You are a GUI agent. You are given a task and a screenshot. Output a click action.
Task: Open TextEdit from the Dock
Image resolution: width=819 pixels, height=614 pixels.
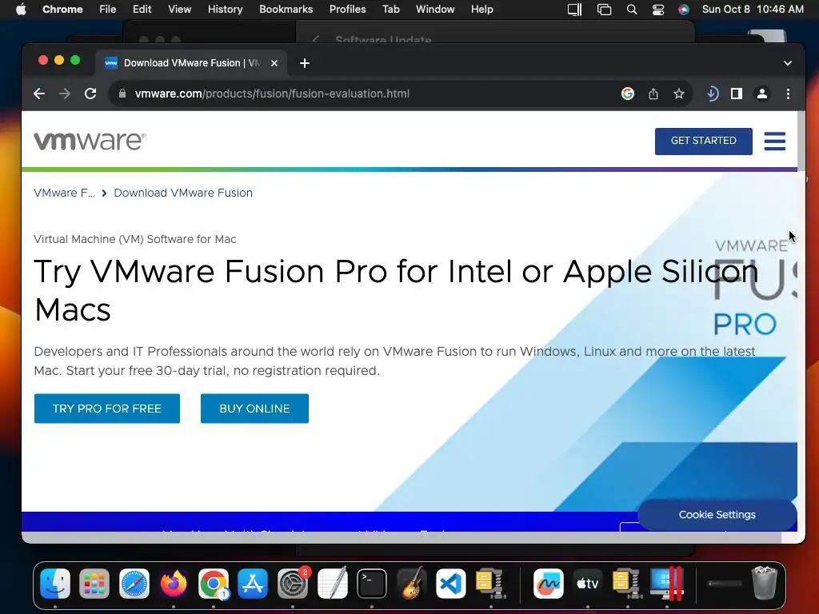tap(332, 583)
